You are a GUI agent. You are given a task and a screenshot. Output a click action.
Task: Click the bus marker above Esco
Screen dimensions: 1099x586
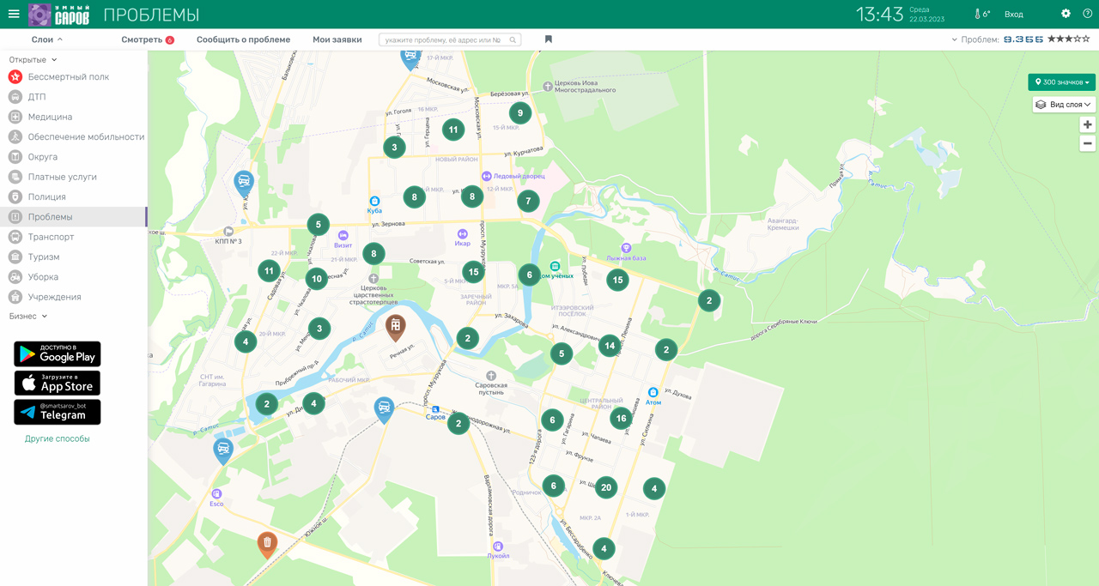pos(223,450)
